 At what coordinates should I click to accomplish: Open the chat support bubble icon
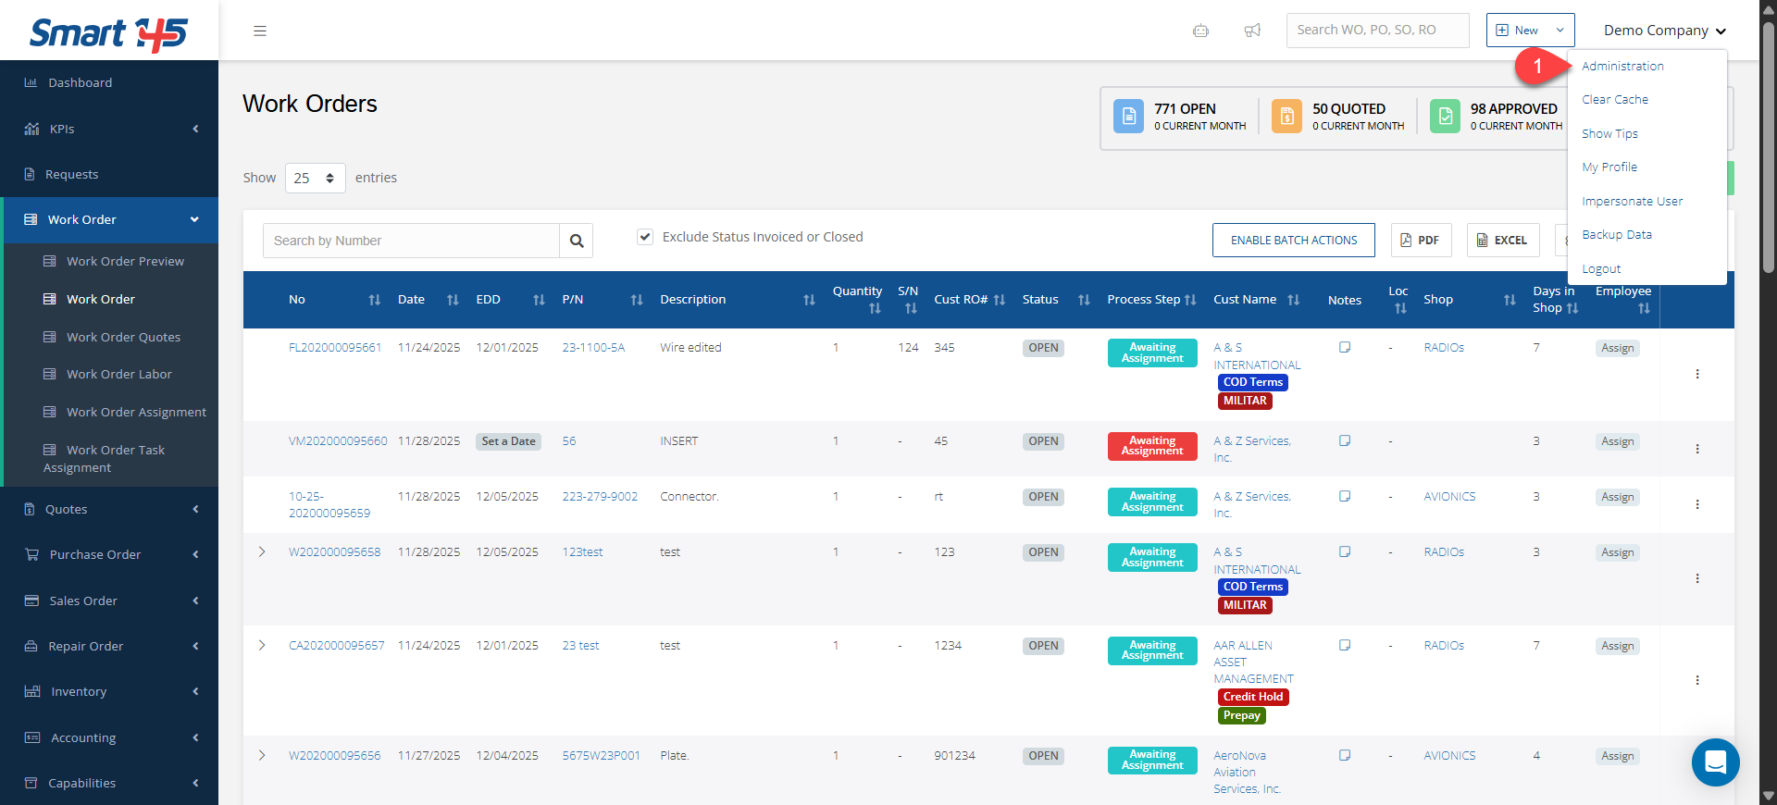click(x=1715, y=762)
